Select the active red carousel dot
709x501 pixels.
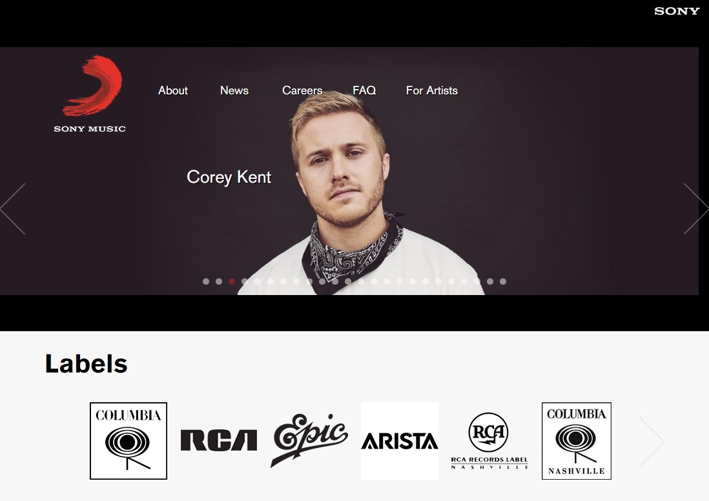click(x=232, y=281)
